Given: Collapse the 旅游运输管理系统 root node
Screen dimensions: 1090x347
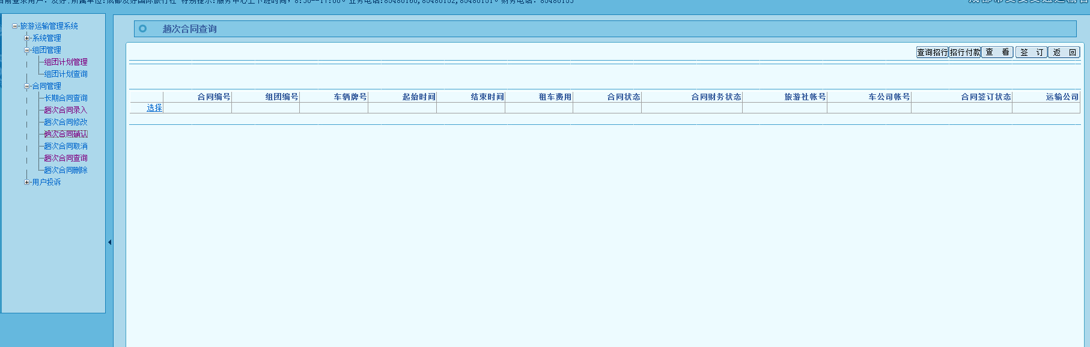Looking at the screenshot, I should tap(15, 26).
